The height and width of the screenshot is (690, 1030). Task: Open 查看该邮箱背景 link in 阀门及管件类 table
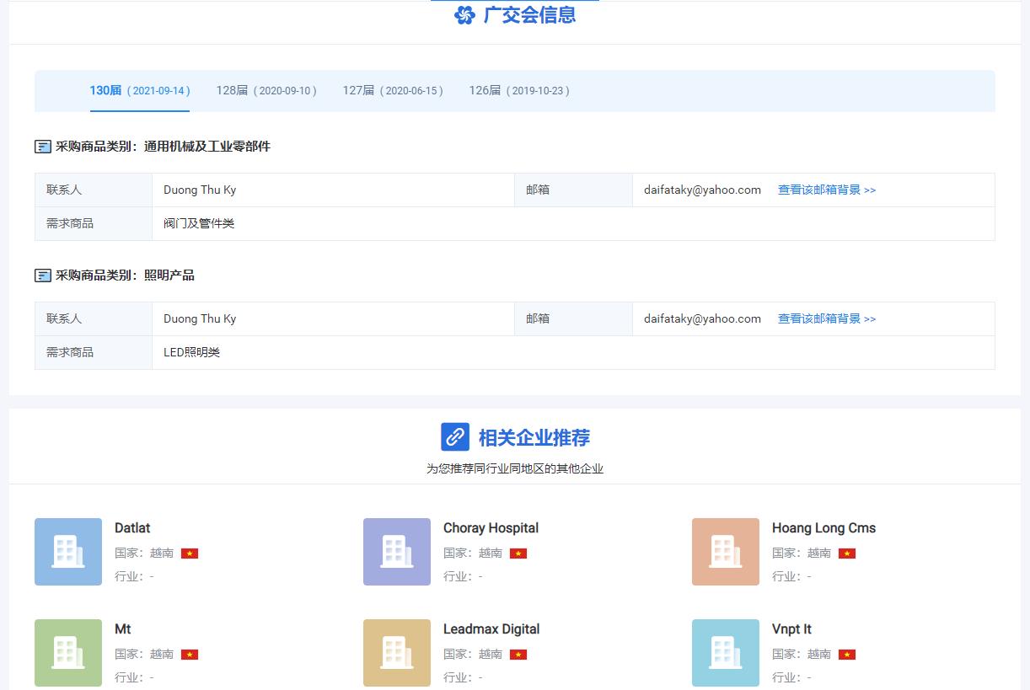tap(827, 190)
